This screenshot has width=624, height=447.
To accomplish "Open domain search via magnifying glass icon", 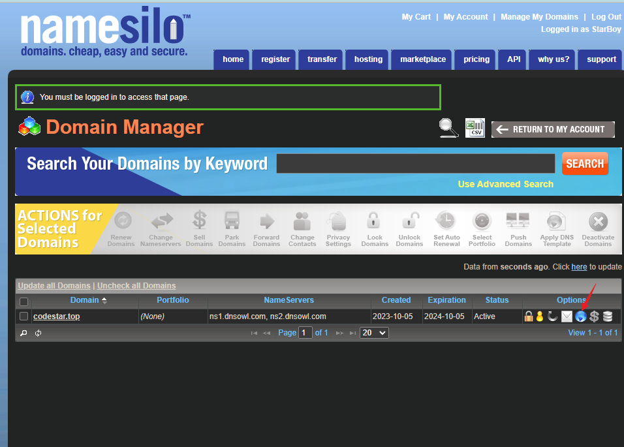I will click(x=448, y=128).
